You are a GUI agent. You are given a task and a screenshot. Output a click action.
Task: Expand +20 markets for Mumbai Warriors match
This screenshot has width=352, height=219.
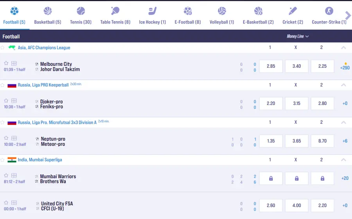(x=345, y=178)
